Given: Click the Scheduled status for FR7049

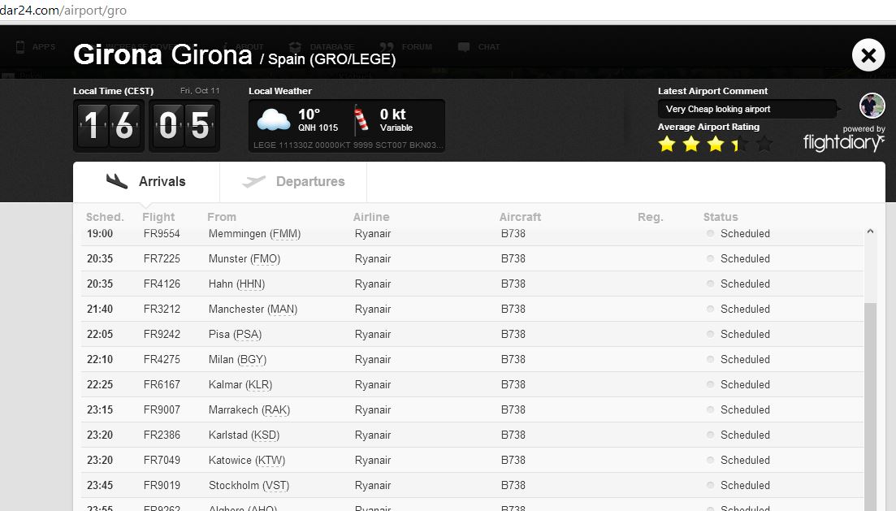Looking at the screenshot, I should pos(745,460).
